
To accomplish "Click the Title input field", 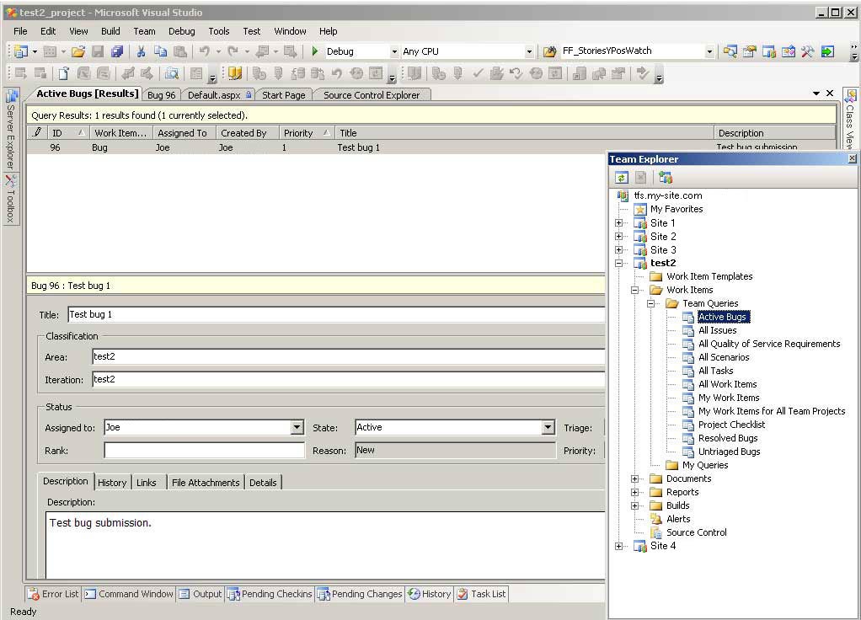I will click(335, 315).
